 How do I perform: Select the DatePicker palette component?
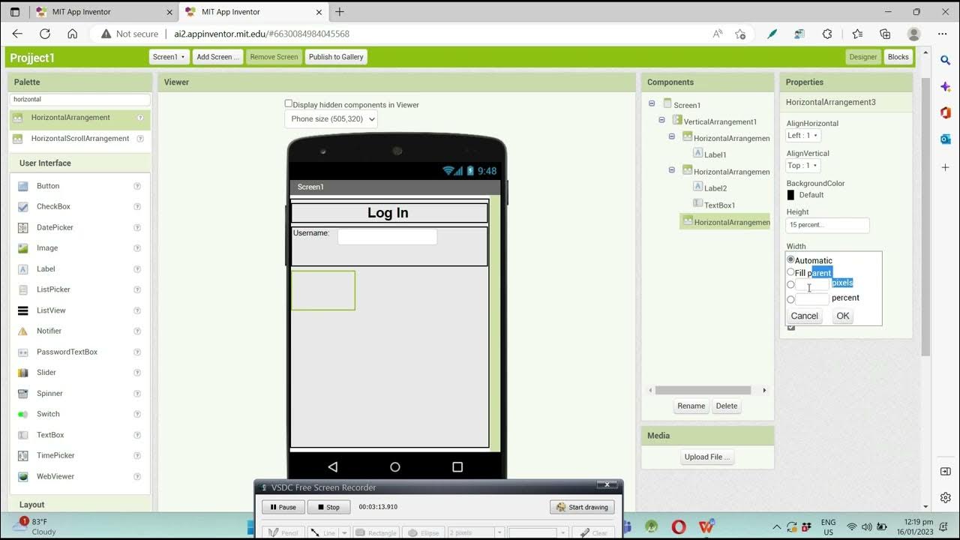click(55, 227)
